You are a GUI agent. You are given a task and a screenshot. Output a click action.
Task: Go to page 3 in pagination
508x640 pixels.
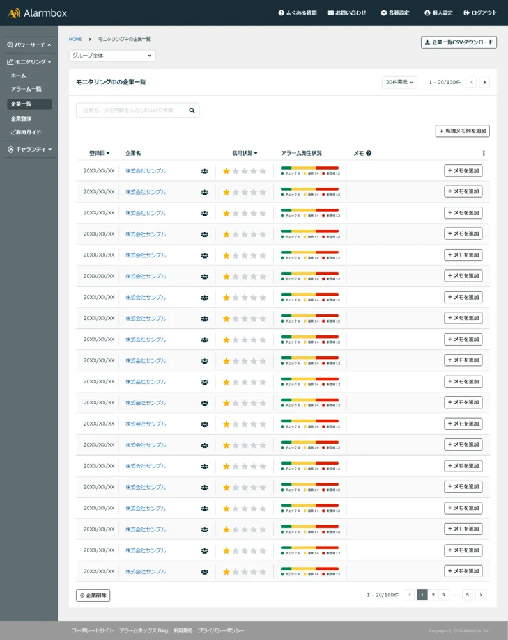point(443,595)
